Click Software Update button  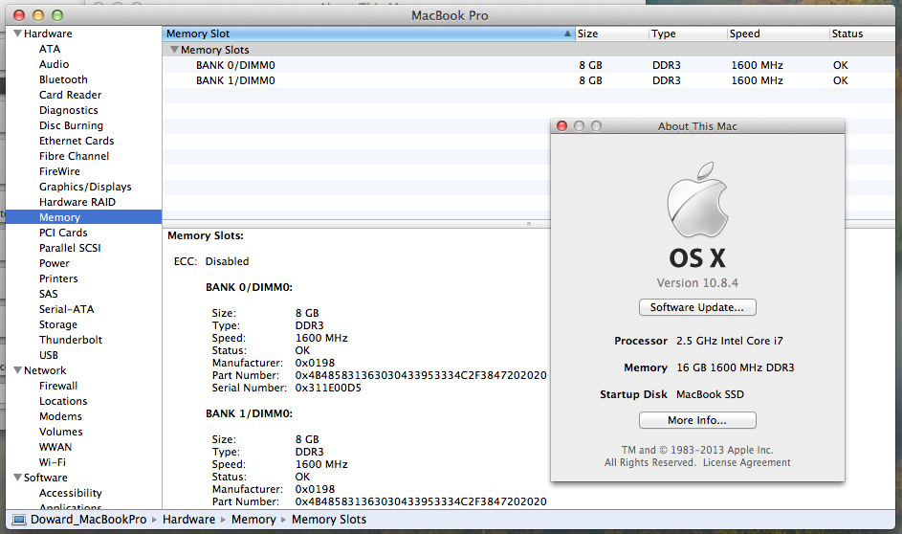click(697, 307)
